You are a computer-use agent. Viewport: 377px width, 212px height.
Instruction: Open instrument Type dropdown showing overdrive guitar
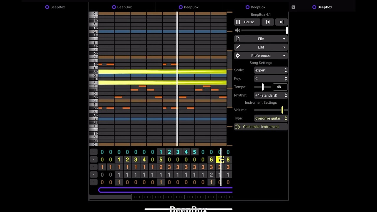[x=271, y=118]
